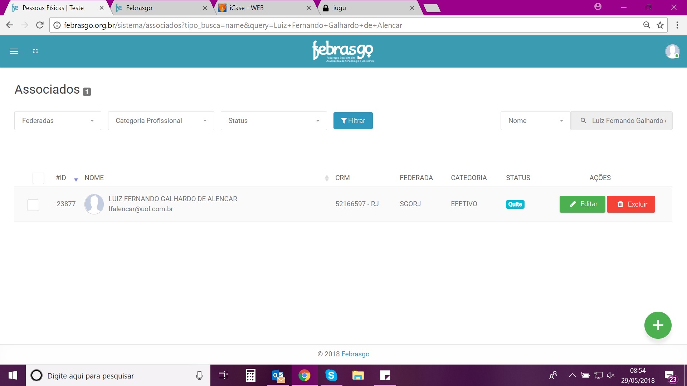Open the hamburger sidebar menu

click(14, 51)
